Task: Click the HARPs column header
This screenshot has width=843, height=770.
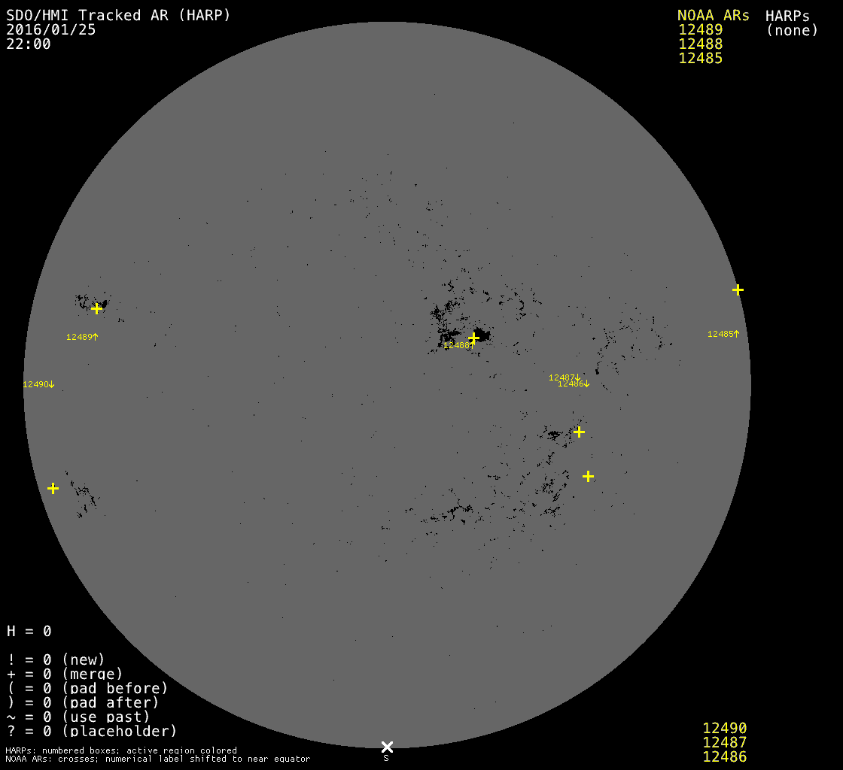Action: click(787, 16)
